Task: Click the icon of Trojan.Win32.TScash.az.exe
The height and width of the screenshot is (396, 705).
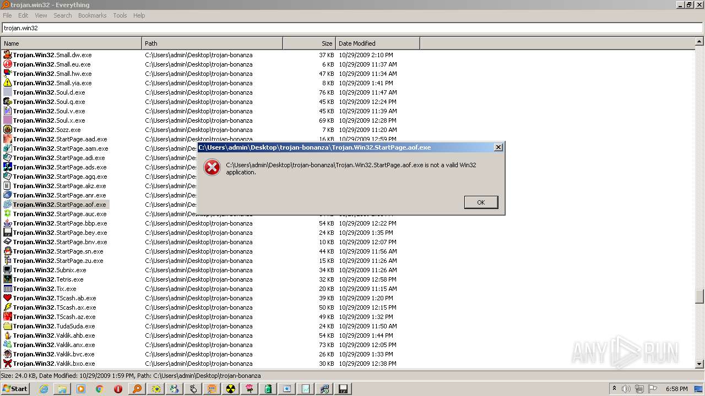Action: 8,317
